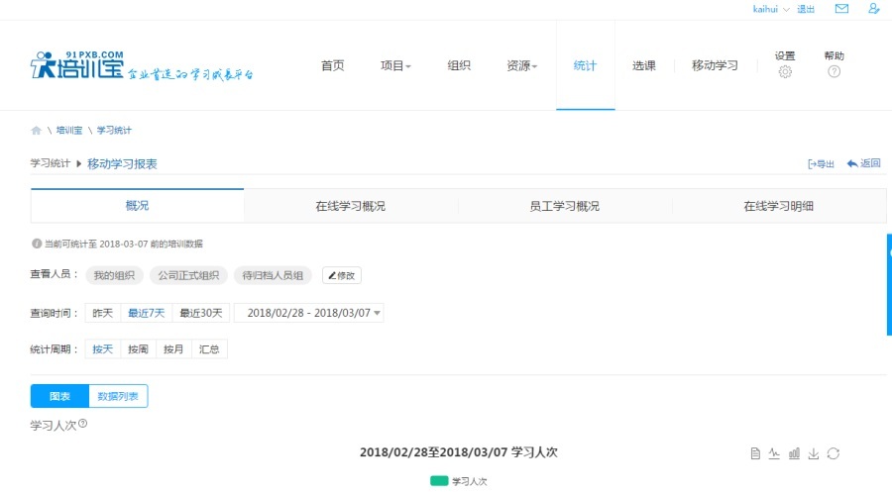Open the settings gear icon
Viewport: 892px width, 492px height.
tap(785, 71)
